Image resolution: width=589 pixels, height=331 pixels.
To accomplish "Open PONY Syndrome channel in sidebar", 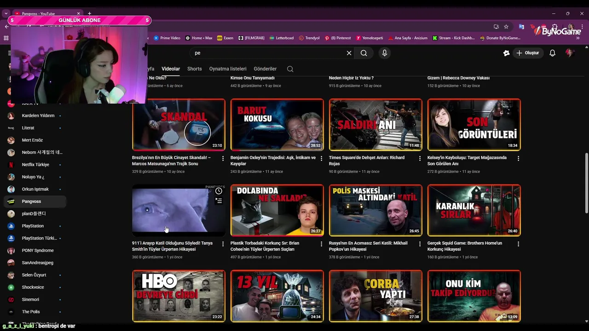I will 35,251.
